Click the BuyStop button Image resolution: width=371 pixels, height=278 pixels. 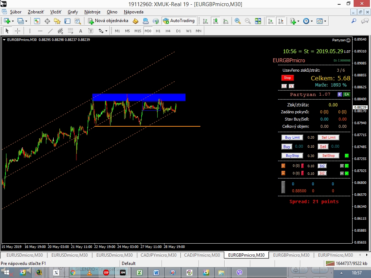tap(292, 156)
